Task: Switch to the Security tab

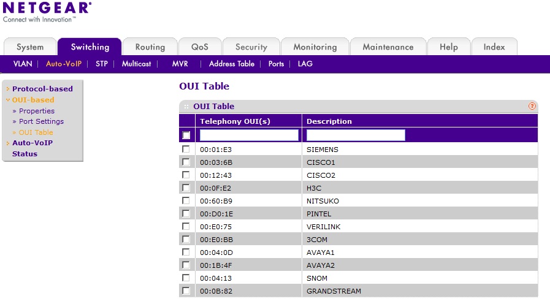Action: (x=251, y=47)
